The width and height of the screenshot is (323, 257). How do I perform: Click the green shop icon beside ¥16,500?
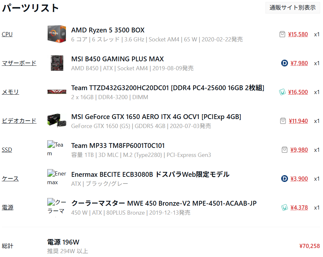[282, 92]
